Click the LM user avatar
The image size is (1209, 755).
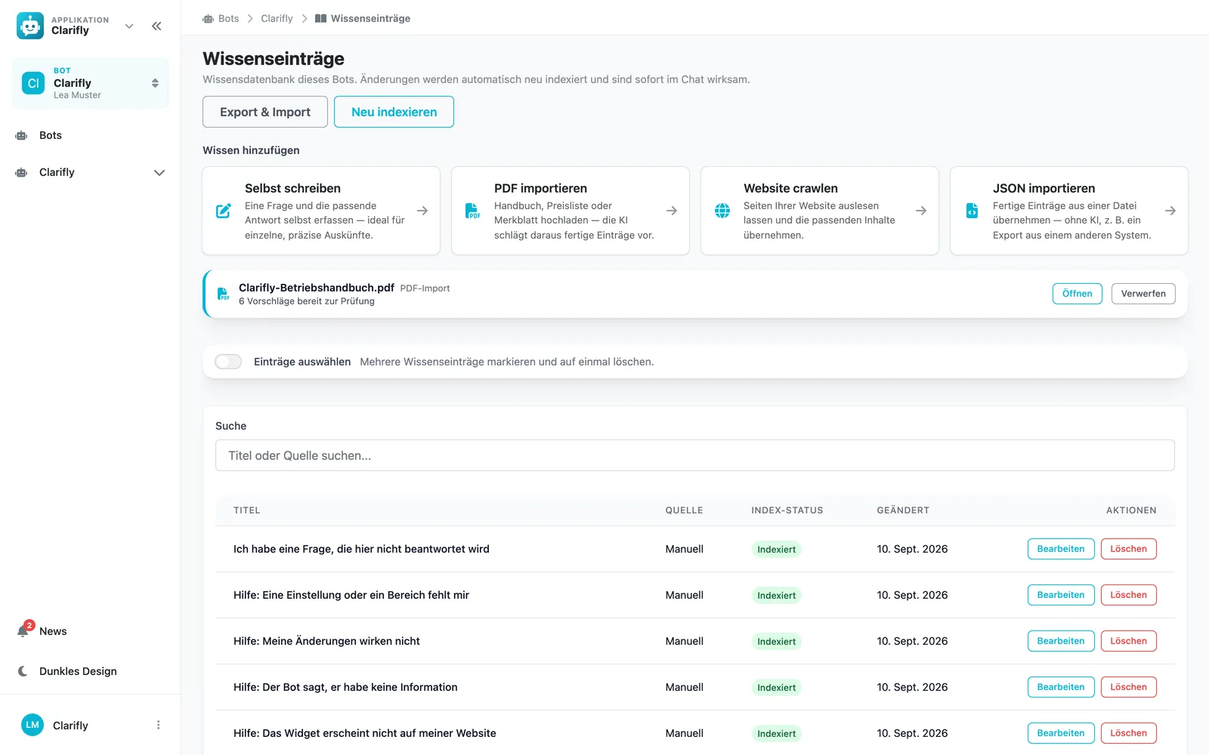click(x=32, y=725)
